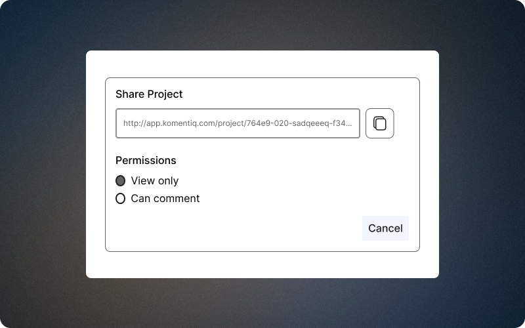The width and height of the screenshot is (525, 328).
Task: Click the "Can comment" label text
Action: tap(165, 199)
